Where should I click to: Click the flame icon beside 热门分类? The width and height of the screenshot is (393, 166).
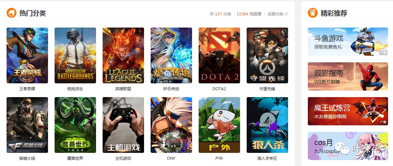click(12, 13)
